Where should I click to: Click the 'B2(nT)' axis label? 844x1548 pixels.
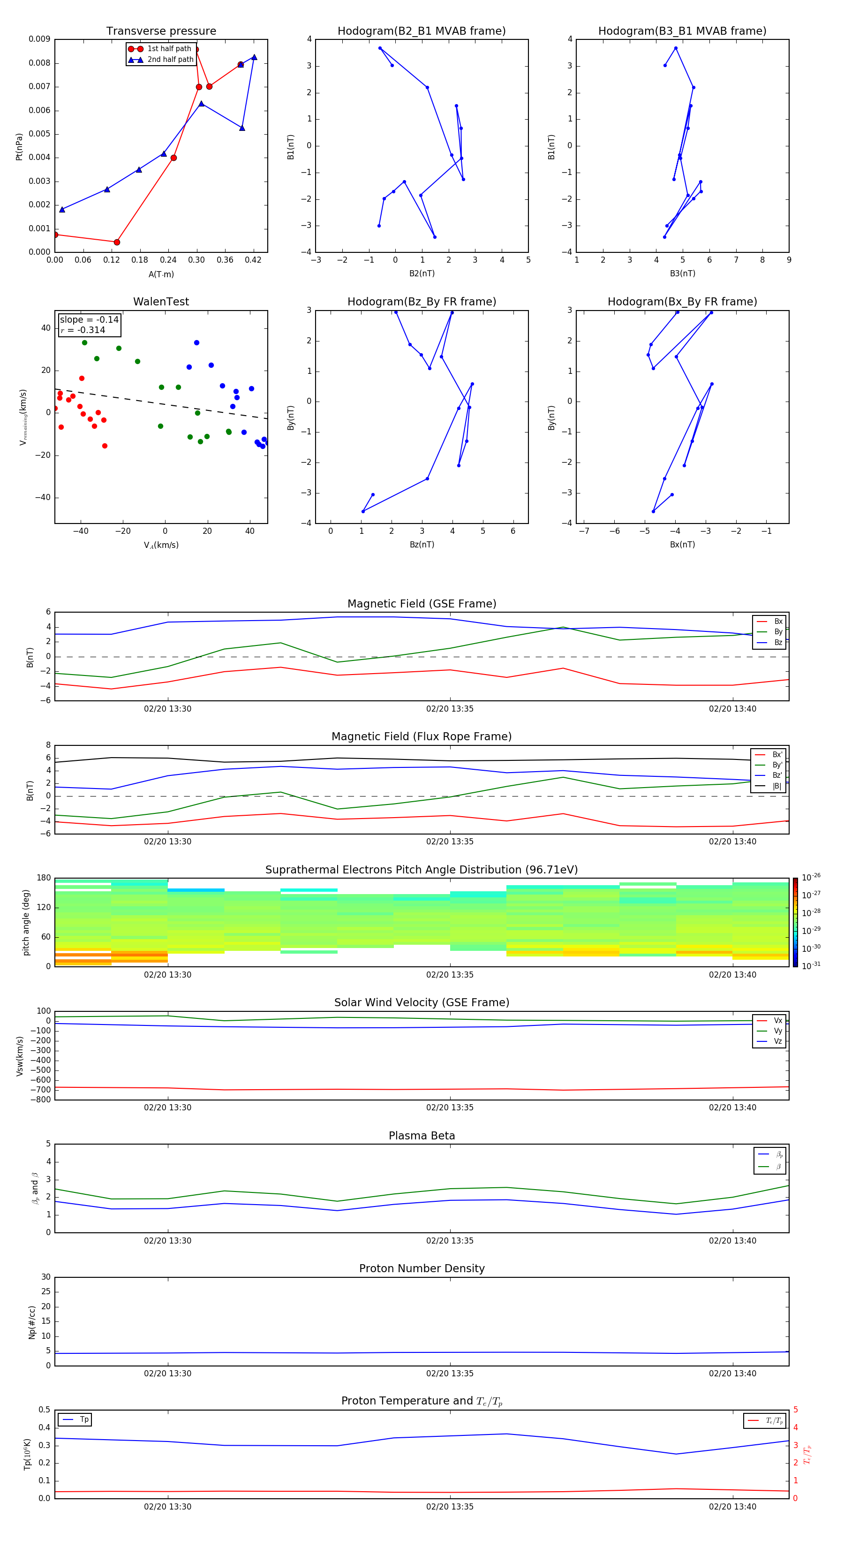click(x=422, y=273)
